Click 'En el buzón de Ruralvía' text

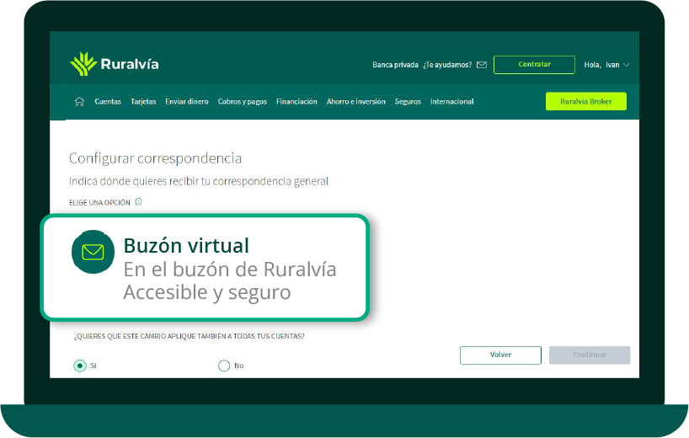pyautogui.click(x=230, y=270)
